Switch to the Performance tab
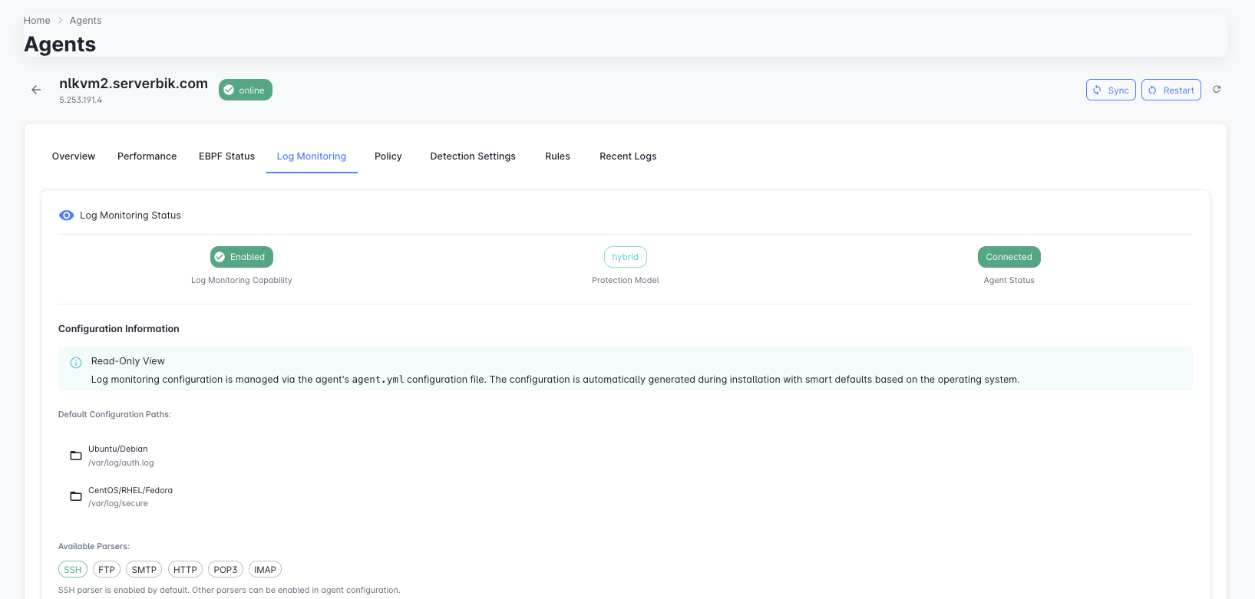The height and width of the screenshot is (599, 1255). 147,156
